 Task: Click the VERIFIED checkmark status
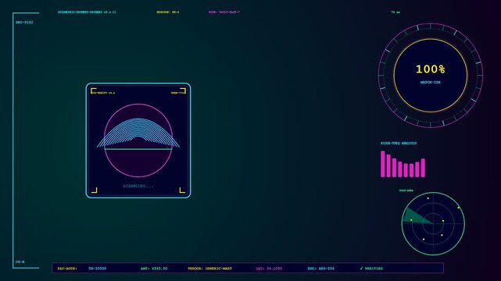(x=371, y=269)
